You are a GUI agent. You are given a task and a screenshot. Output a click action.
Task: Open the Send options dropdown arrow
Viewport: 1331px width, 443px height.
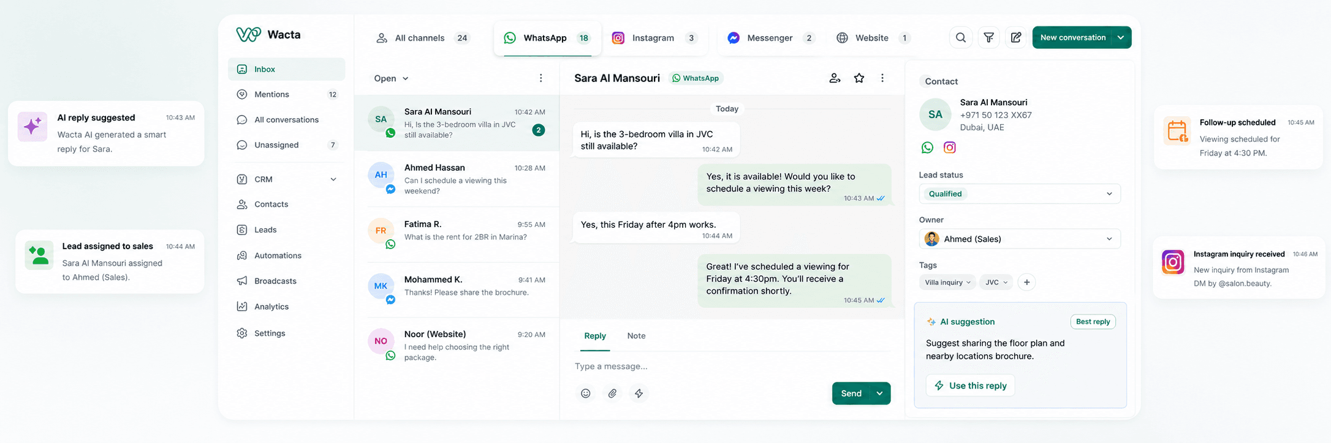pyautogui.click(x=879, y=393)
